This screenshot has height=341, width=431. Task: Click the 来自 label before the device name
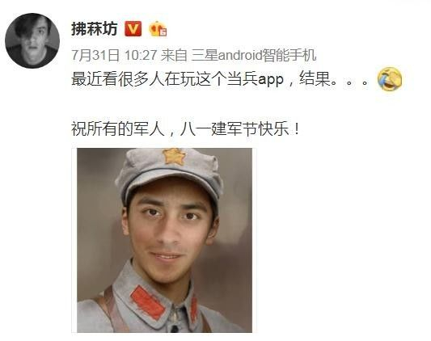(x=174, y=55)
